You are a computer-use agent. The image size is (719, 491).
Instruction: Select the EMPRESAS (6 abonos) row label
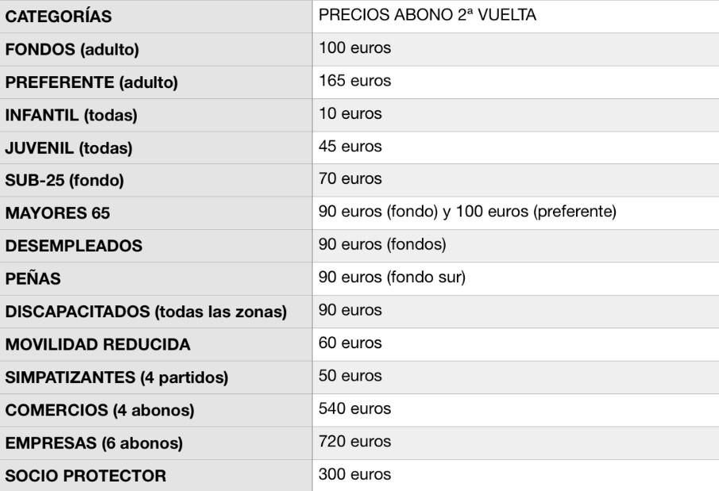point(94,443)
